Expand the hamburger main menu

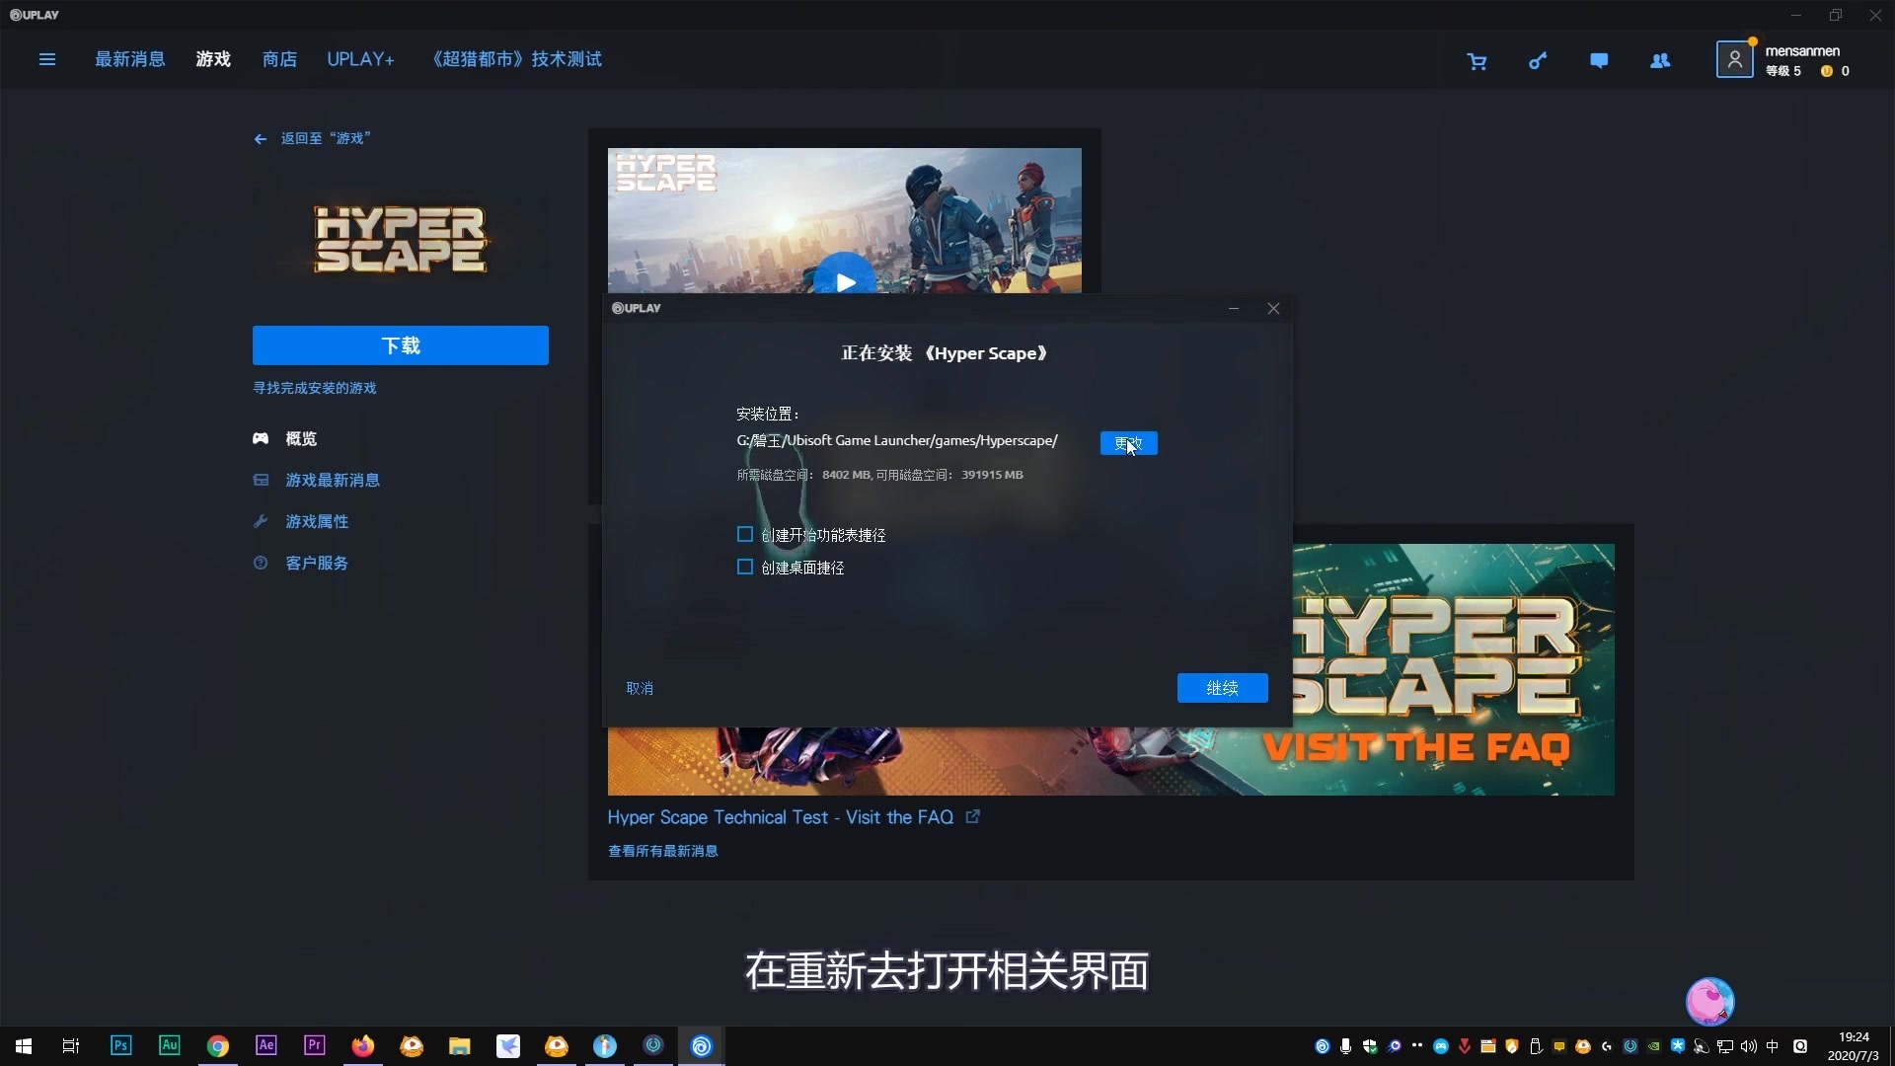coord(46,59)
